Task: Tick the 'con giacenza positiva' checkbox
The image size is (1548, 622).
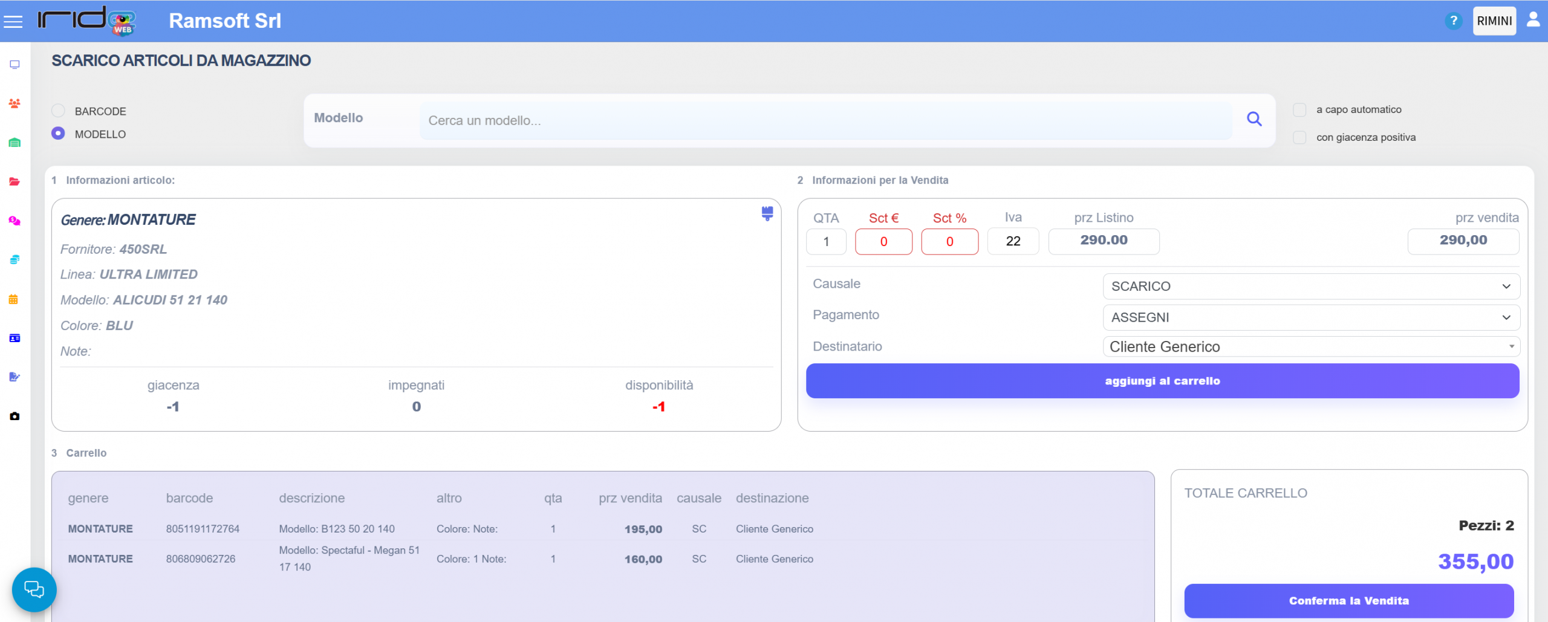Action: (1299, 138)
